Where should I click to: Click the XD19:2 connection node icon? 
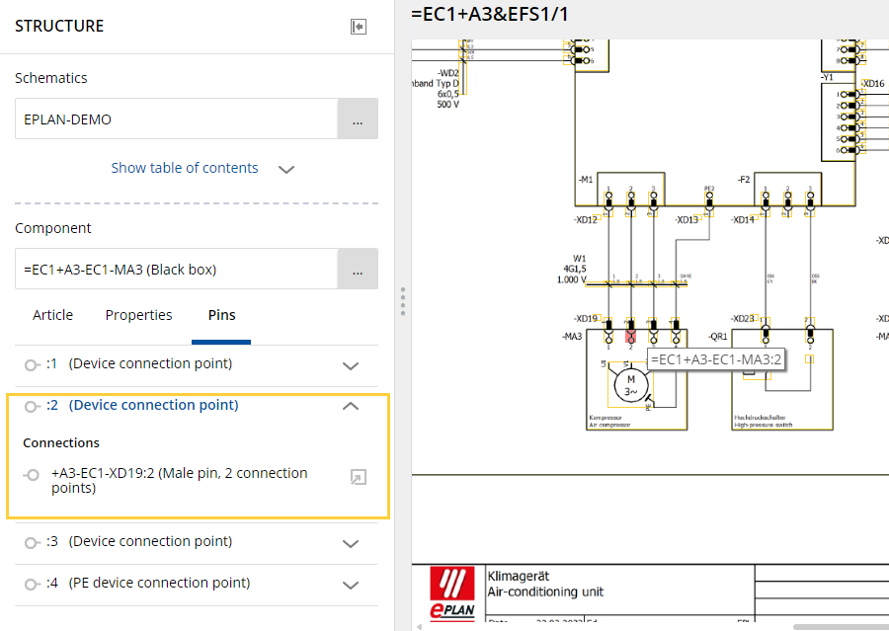point(32,475)
